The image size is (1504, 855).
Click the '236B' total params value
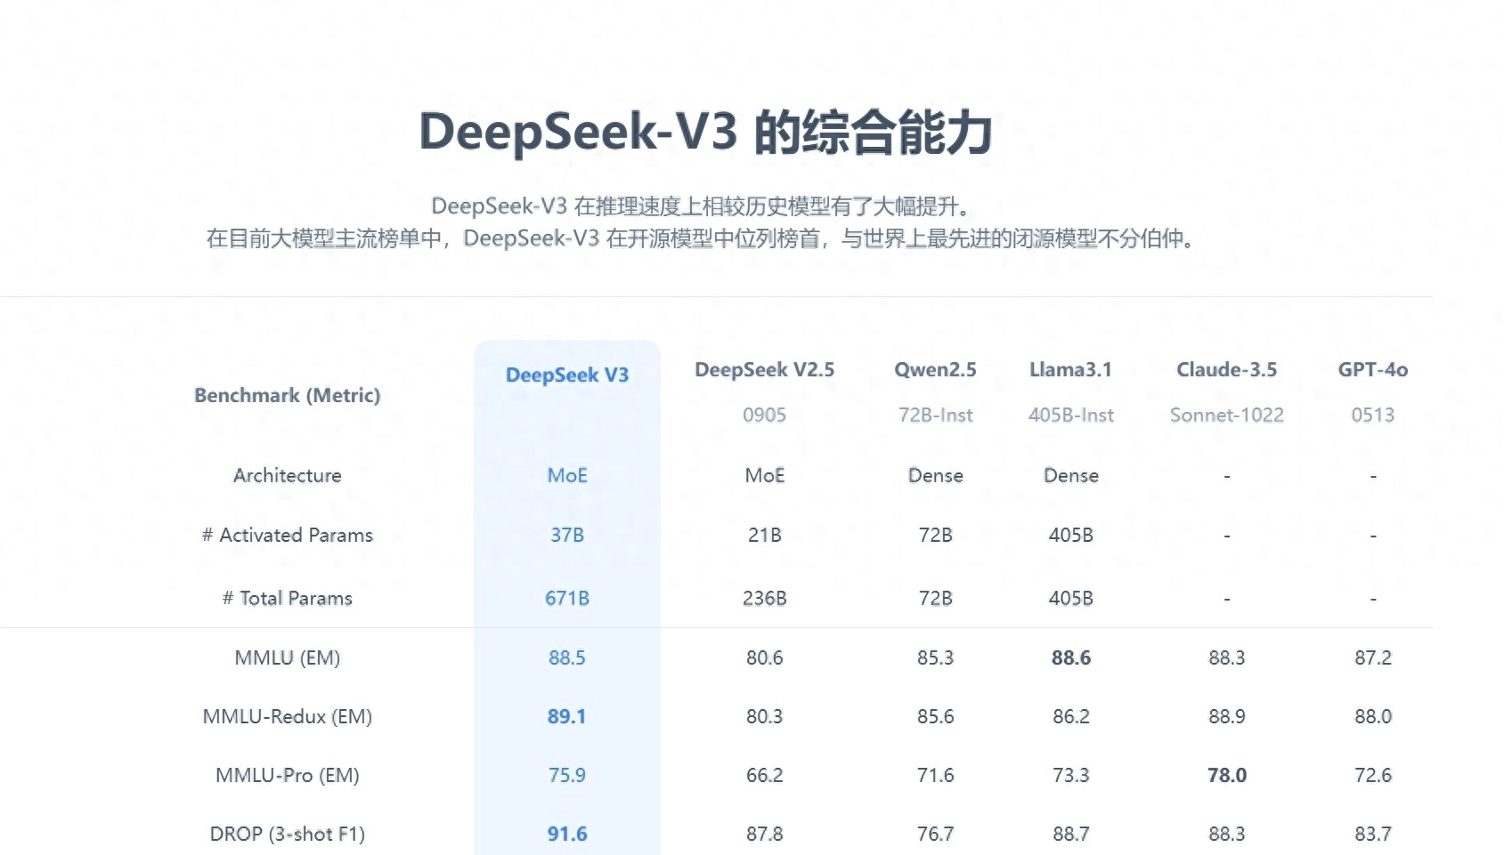(x=764, y=598)
